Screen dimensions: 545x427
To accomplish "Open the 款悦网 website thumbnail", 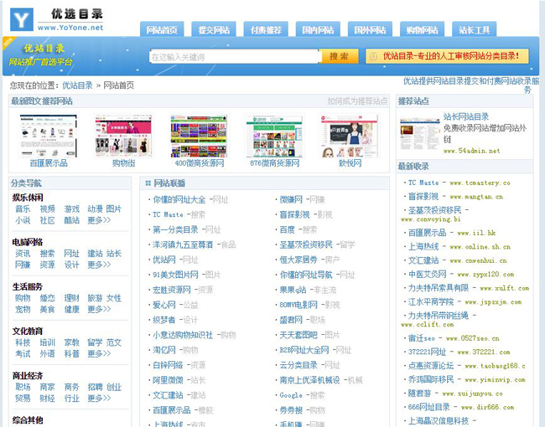I will tap(350, 135).
